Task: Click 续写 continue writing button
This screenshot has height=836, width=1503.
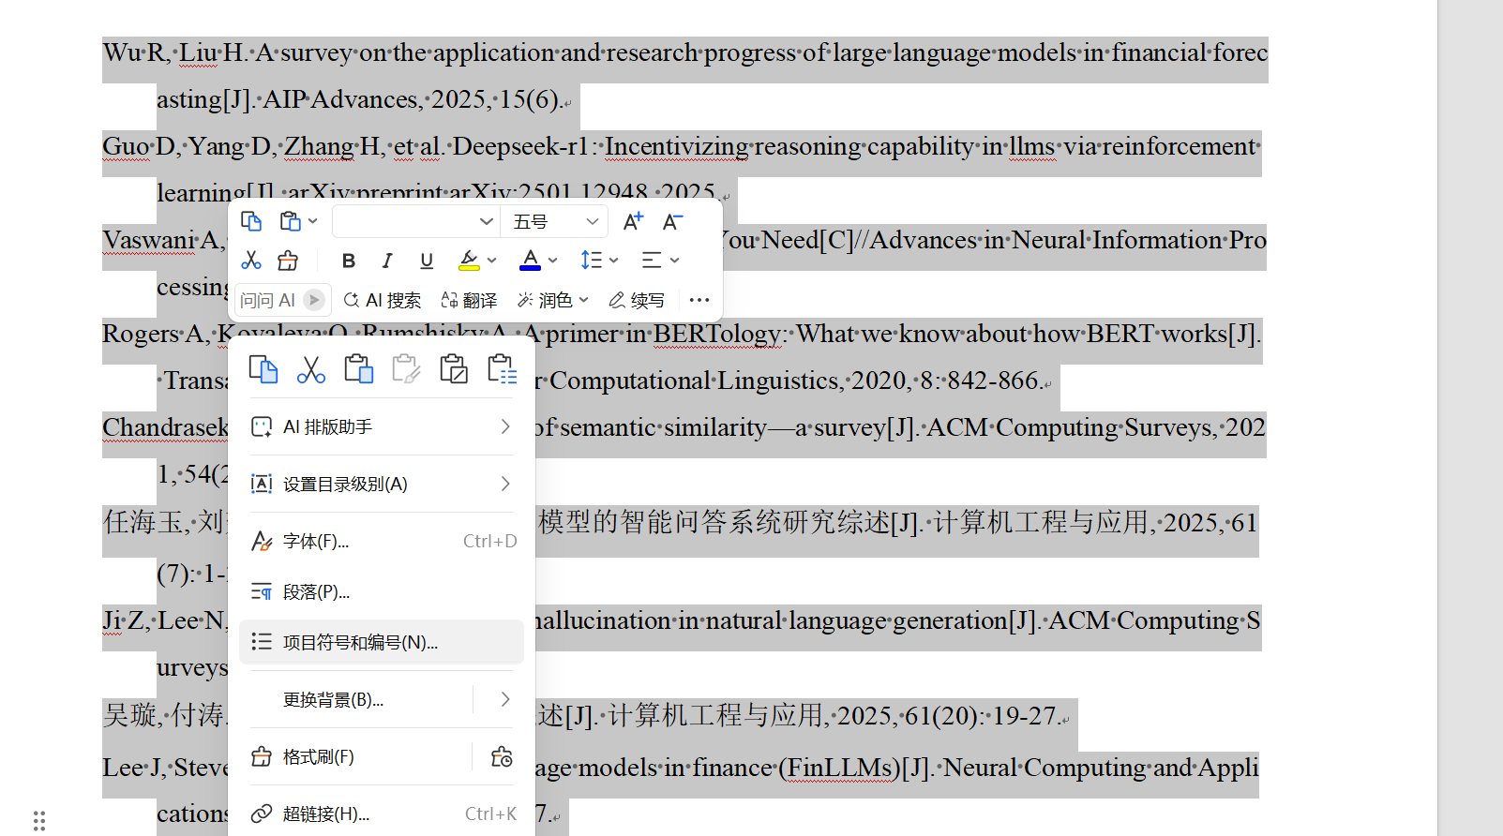Action: pos(637,300)
